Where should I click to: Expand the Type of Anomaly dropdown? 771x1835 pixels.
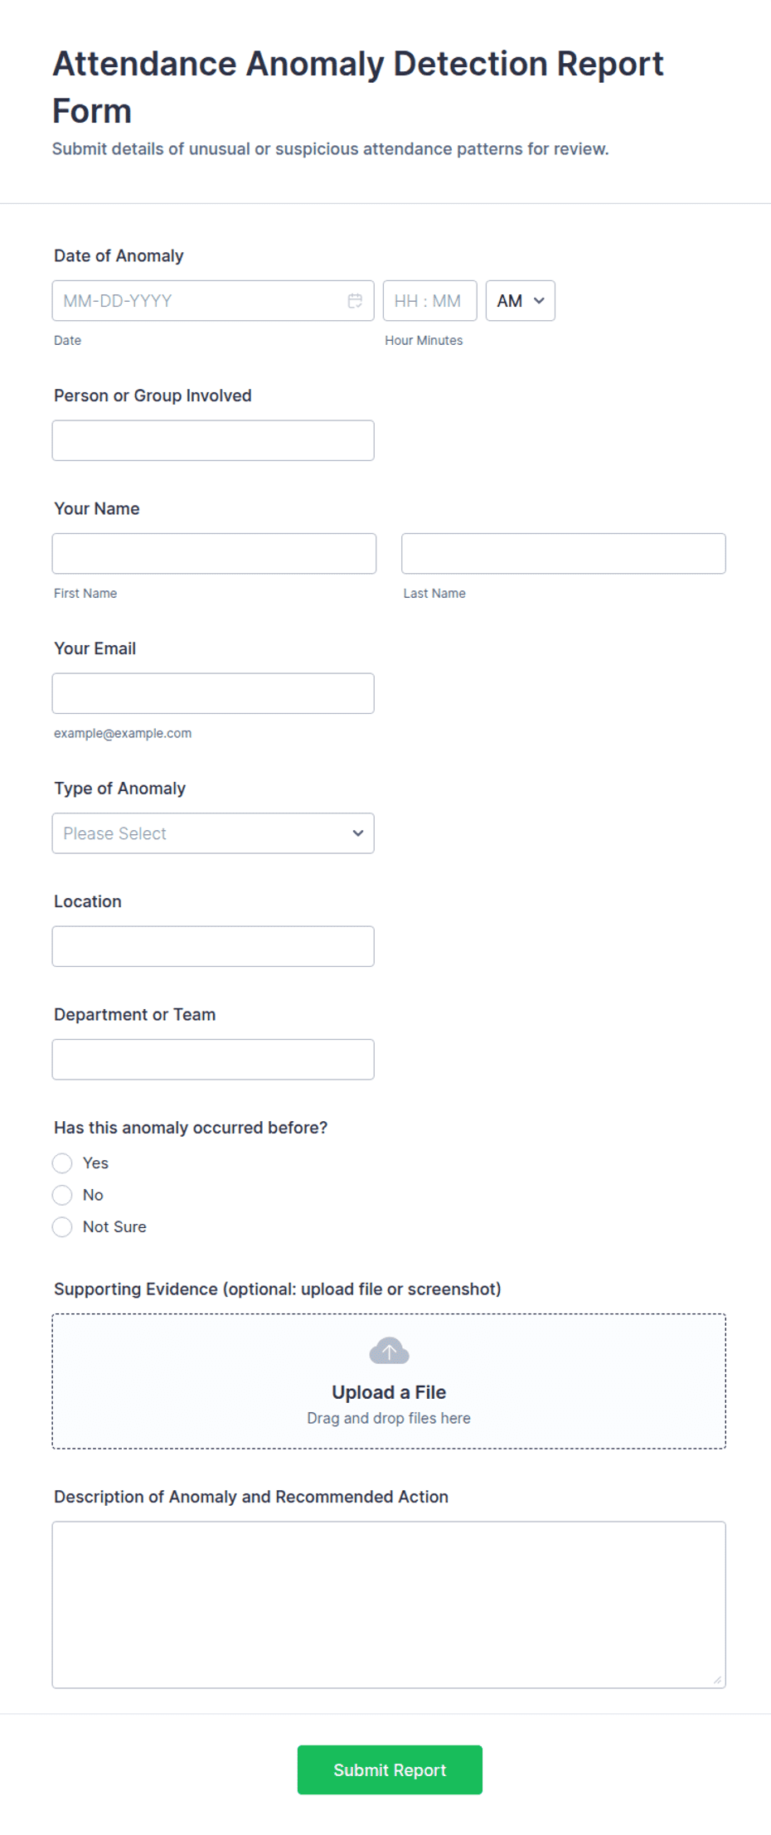pyautogui.click(x=213, y=833)
